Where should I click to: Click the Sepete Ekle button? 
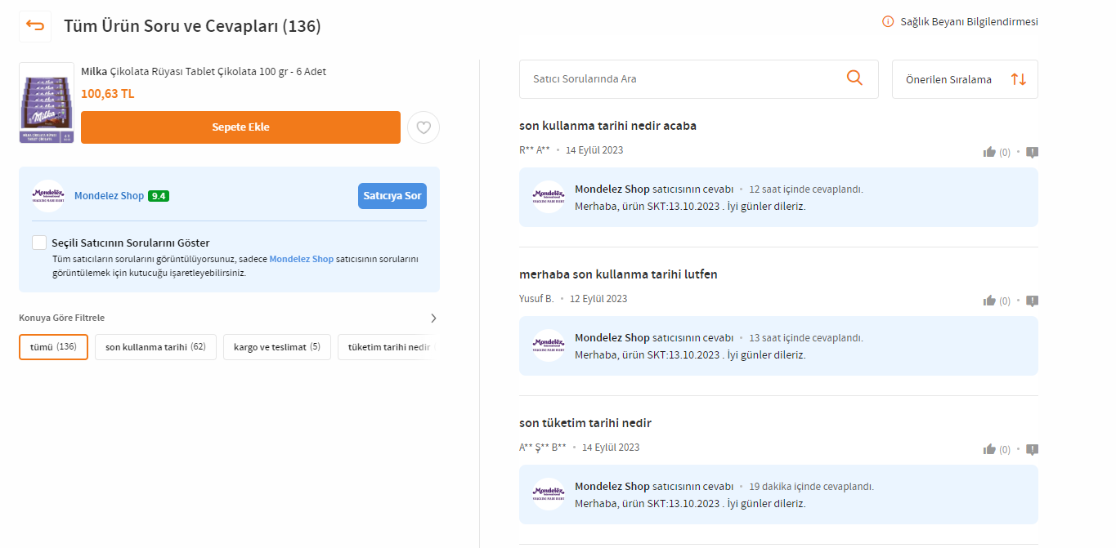click(240, 127)
